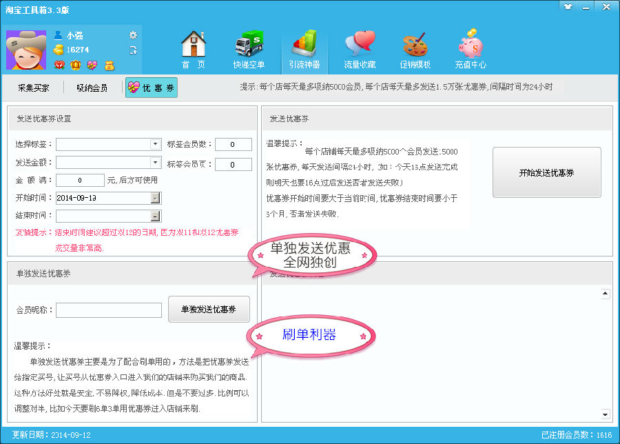Click the switch account icon below gear

133,50
